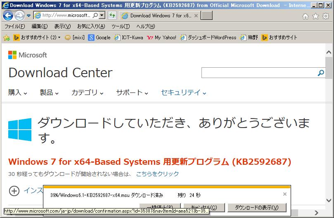Click the search magnifier in Download Center box
334x218 pixels.
click(321, 73)
